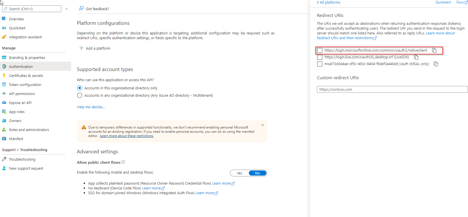Open Certificates & secrets key icon
Viewport: 468px width, 217px height.
[x=4, y=76]
